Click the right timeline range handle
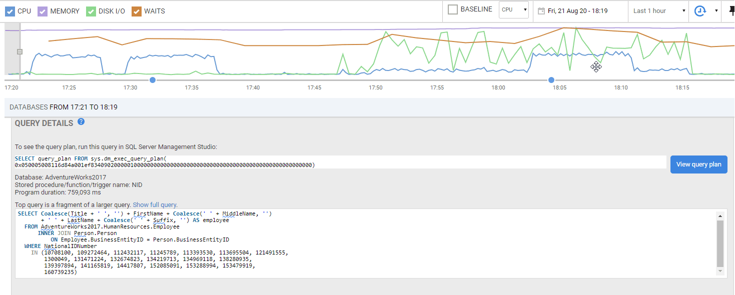This screenshot has height=295, width=735. pyautogui.click(x=551, y=80)
